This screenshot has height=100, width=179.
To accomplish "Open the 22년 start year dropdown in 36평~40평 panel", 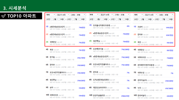I will (137, 19).
